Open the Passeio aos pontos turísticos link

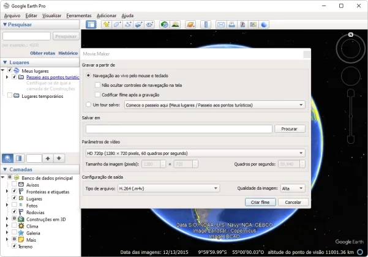[x=53, y=77]
